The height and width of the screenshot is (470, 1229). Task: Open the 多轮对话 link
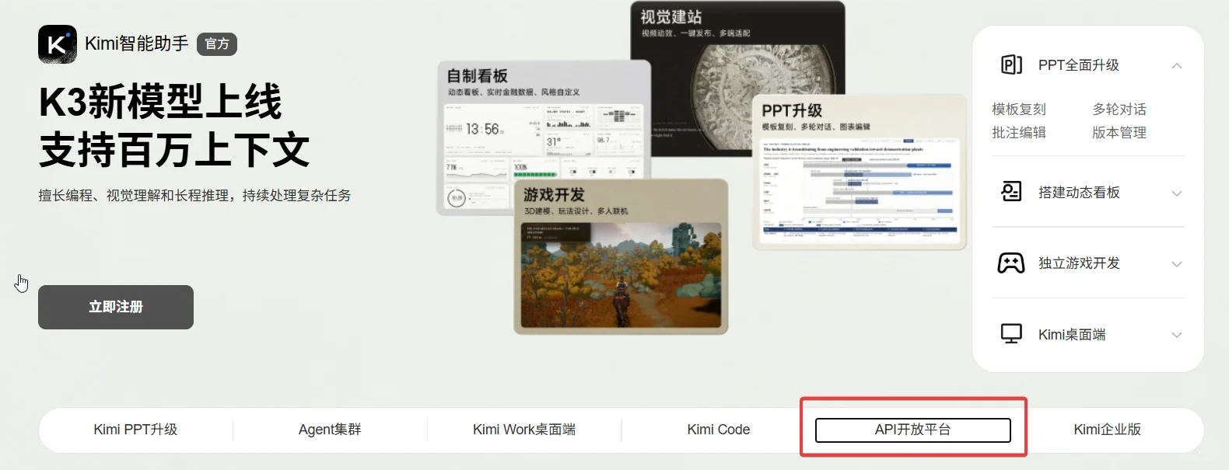click(1119, 110)
